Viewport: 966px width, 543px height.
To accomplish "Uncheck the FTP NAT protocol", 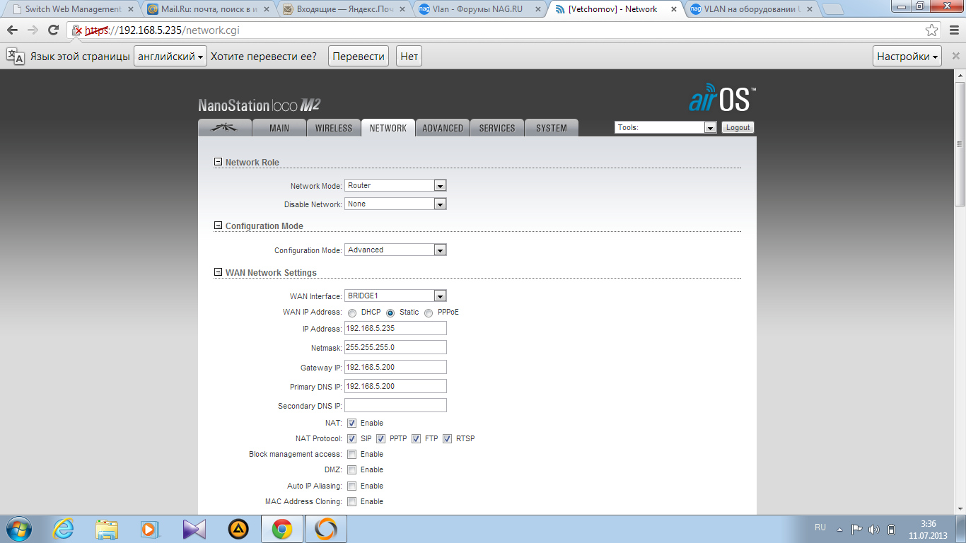I will [x=417, y=438].
